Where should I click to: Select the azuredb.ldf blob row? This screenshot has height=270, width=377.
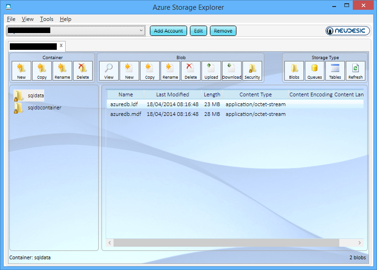click(x=235, y=104)
